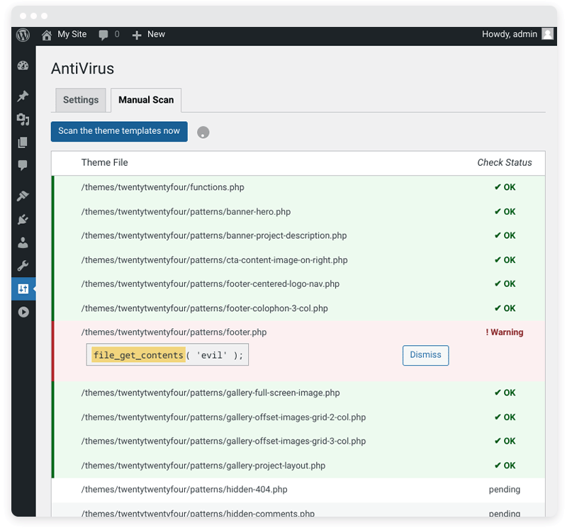Image resolution: width=567 pixels, height=528 pixels.
Task: Open the Dashboard sidebar icon
Action: pyautogui.click(x=23, y=66)
